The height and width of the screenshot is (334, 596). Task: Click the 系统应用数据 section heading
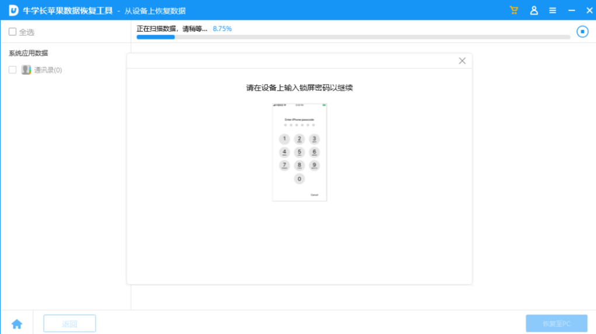pyautogui.click(x=29, y=53)
